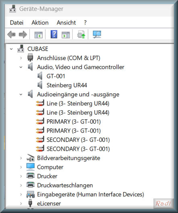Viewport: 178px width, 213px height.
Task: Click speaker icon of Audio, Video und Gamecontroller
Action: coord(30,67)
